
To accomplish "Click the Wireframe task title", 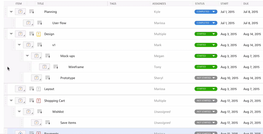I will (x=76, y=67).
